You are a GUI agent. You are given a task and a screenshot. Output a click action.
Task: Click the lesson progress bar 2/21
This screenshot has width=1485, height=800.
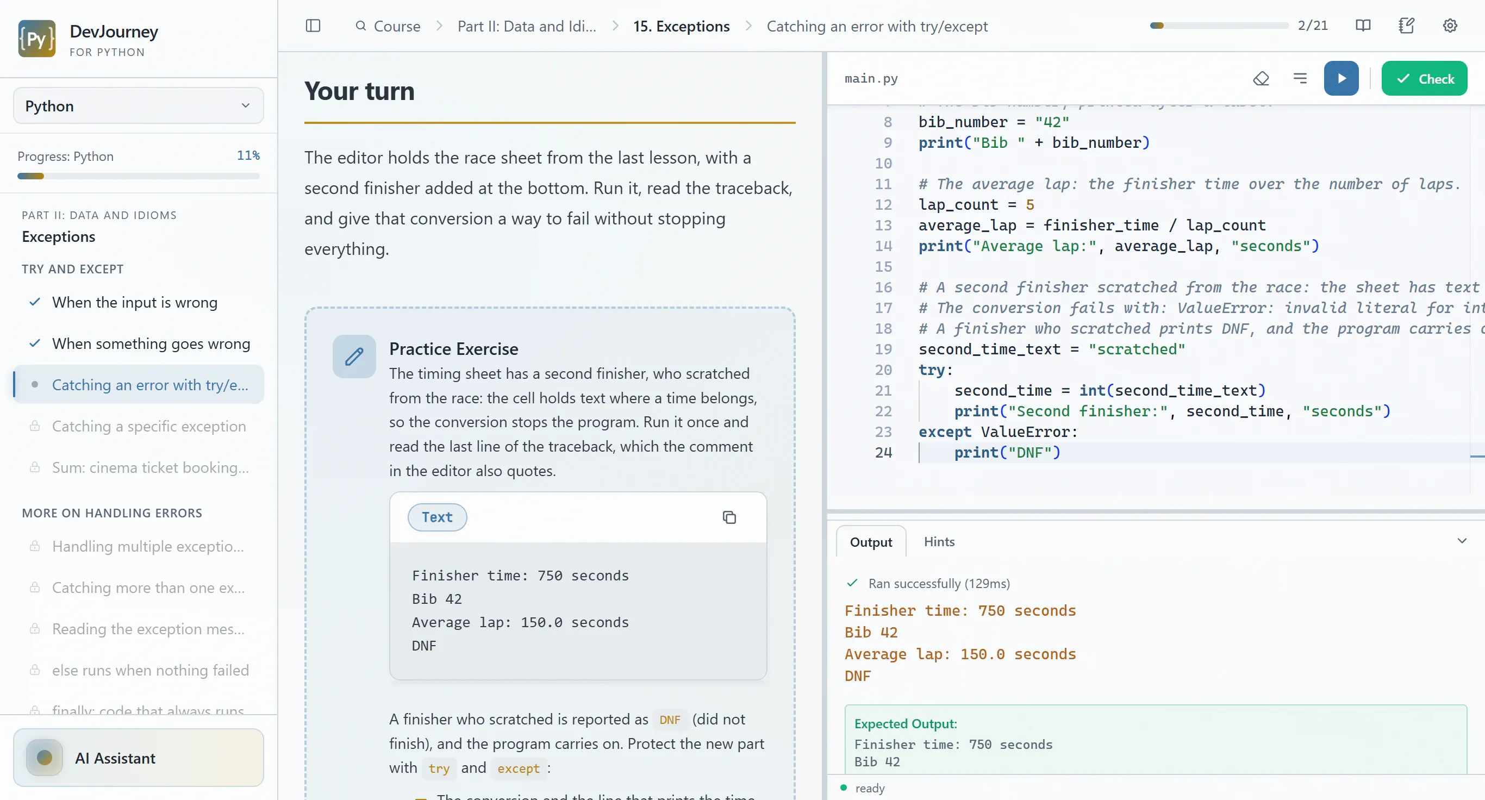1219,26
